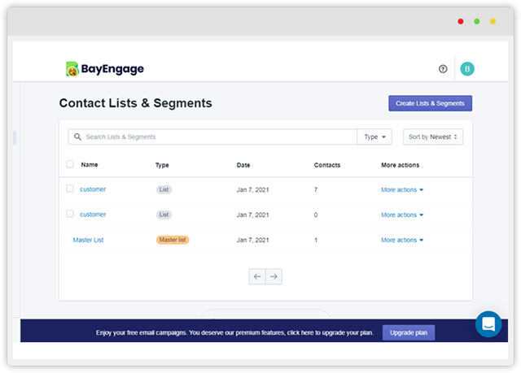Click the orange Master list badge
This screenshot has width=521, height=373.
[173, 240]
